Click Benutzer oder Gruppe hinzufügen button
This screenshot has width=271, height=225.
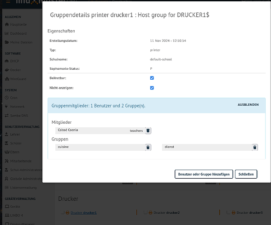(203, 174)
